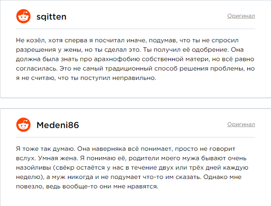Click the Reddit avatar beside sqitten
This screenshot has width=271, height=206.
23,16
